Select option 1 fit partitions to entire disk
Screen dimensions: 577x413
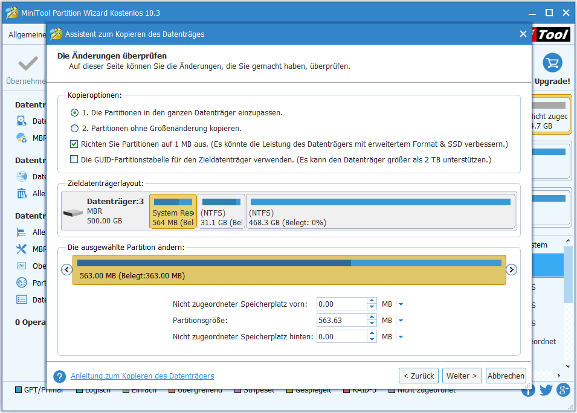pyautogui.click(x=74, y=112)
